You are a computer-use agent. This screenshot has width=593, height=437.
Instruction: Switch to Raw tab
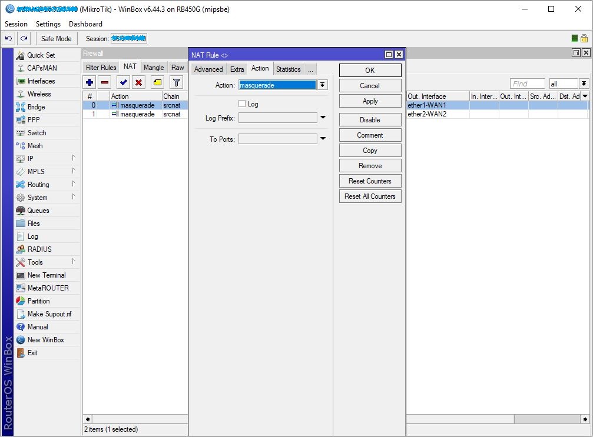177,68
